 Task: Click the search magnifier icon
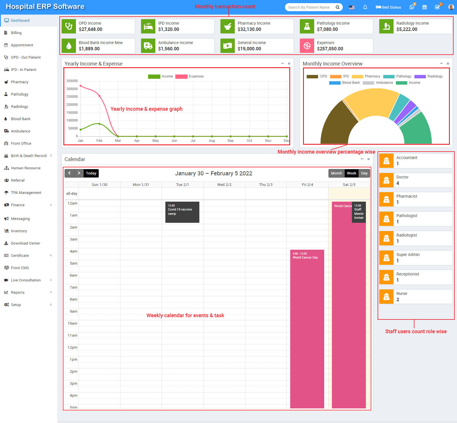click(337, 7)
